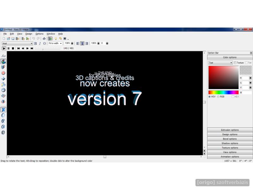Expand the Shadow options panel
Viewport: 253px width, 190px height.
(x=230, y=143)
